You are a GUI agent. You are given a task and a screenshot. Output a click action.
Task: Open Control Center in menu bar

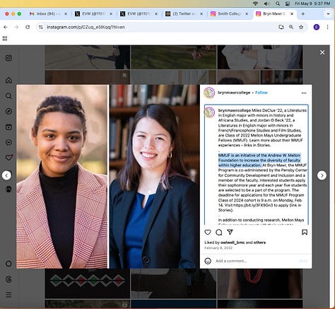pos(287,4)
